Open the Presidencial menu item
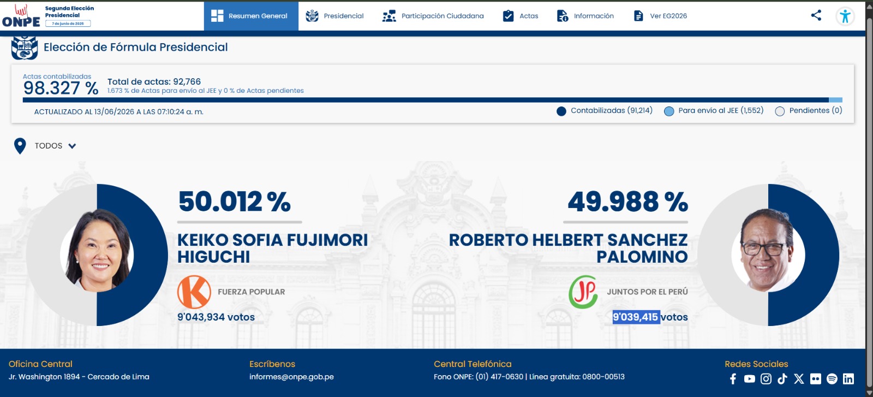Image resolution: width=873 pixels, height=397 pixels. tap(334, 16)
